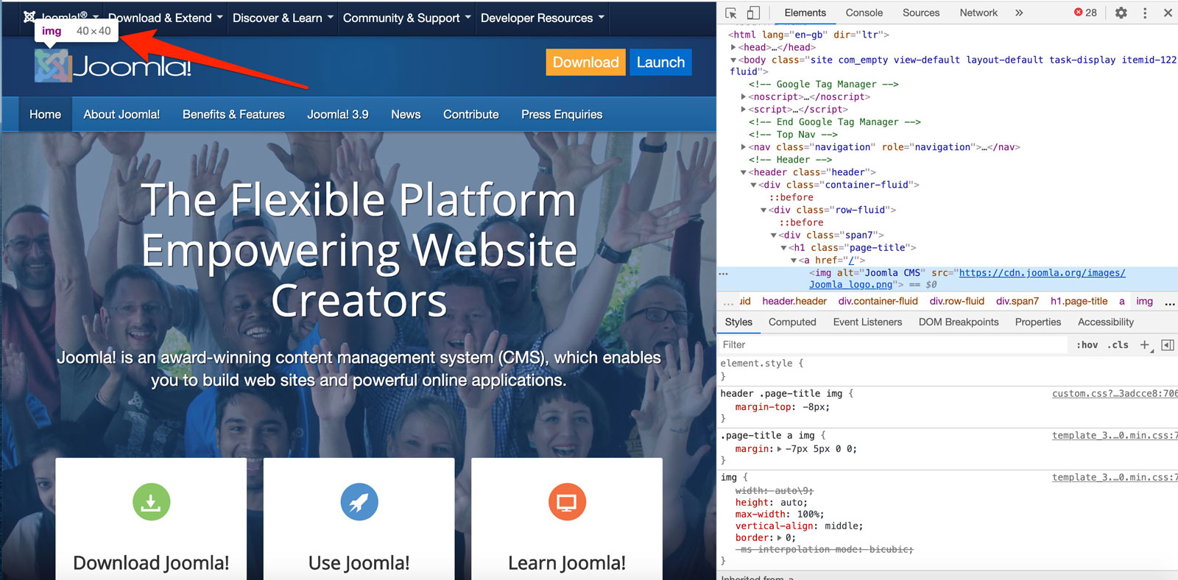Toggle the computed styles sidebar pane icon
Screen dimensions: 1178x580
pyautogui.click(x=1167, y=345)
